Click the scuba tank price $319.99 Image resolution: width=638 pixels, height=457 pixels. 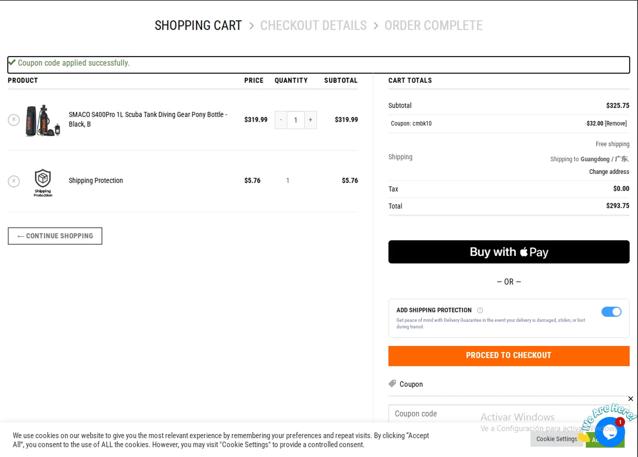click(x=256, y=120)
